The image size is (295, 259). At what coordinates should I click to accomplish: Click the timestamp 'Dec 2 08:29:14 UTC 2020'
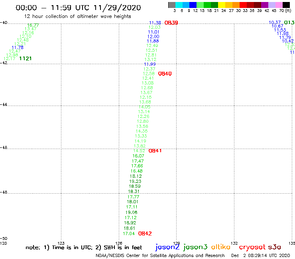pyautogui.click(x=261, y=256)
